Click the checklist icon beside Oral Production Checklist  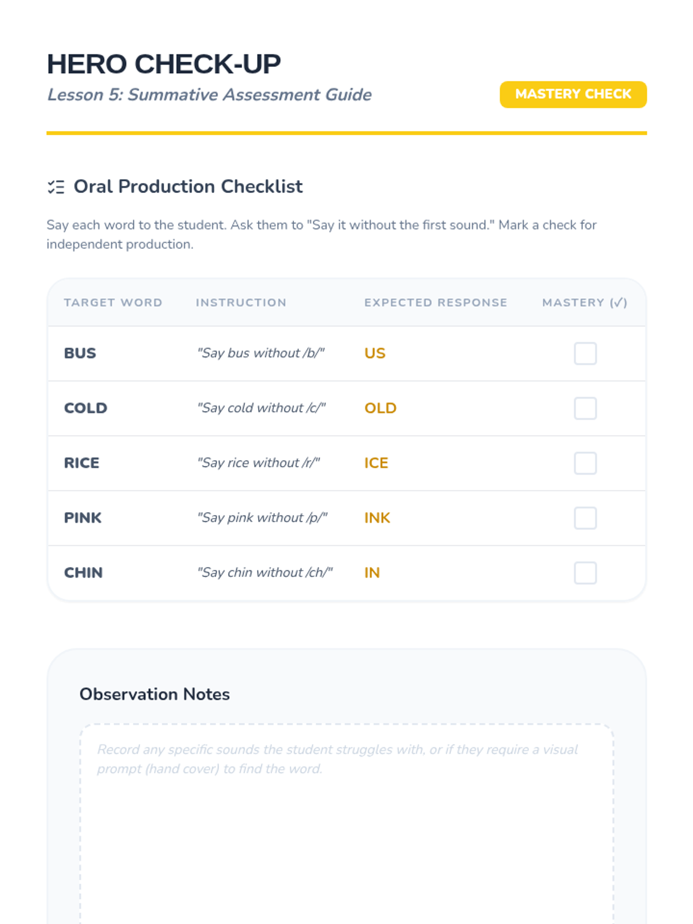tap(56, 187)
